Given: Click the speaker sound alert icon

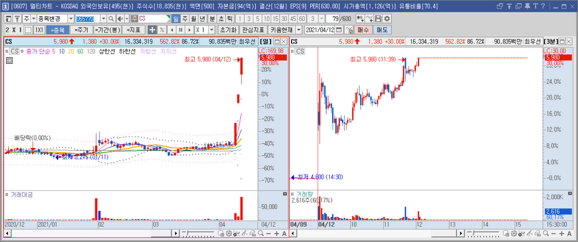Looking at the screenshot, I should pos(120,19).
